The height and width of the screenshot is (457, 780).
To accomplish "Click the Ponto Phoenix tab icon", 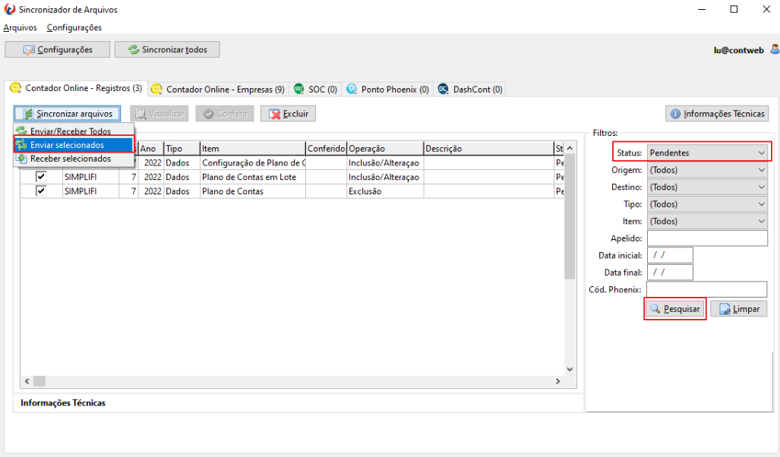I will click(x=352, y=89).
